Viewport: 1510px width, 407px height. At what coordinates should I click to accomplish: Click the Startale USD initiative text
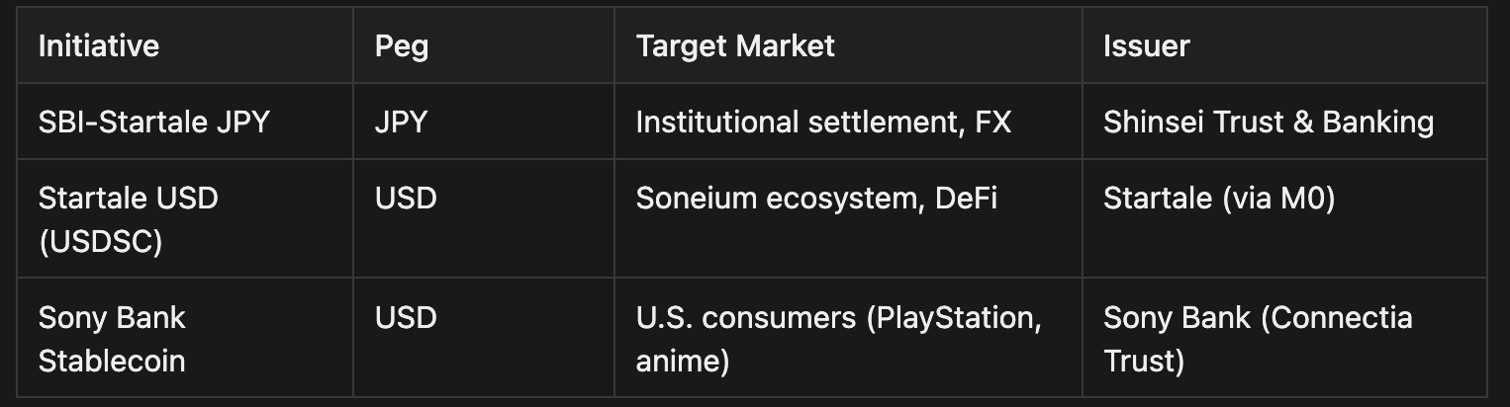tap(128, 198)
